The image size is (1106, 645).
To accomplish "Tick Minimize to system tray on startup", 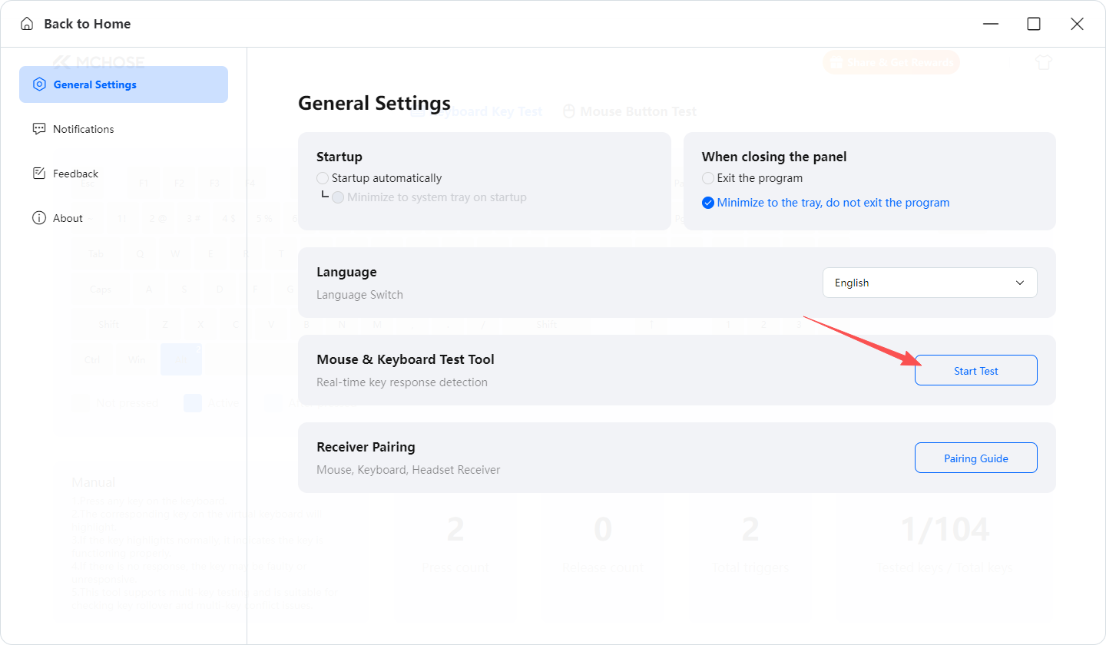I will coord(338,197).
